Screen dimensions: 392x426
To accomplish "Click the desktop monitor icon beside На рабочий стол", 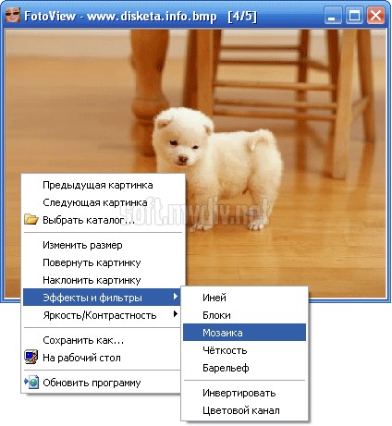I will [x=31, y=357].
